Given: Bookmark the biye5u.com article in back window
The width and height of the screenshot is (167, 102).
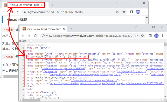Looking at the screenshot, I should (x=124, y=12).
